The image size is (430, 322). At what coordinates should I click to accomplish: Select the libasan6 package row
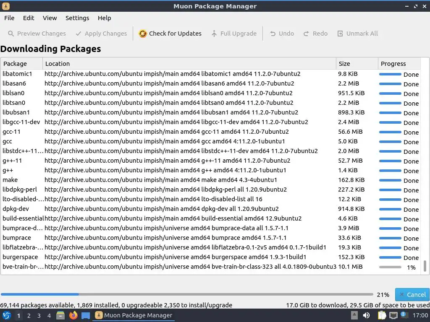(x=210, y=83)
